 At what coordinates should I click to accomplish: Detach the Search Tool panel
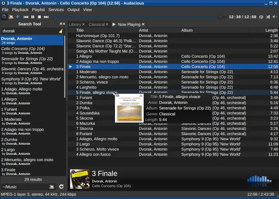pos(61,24)
